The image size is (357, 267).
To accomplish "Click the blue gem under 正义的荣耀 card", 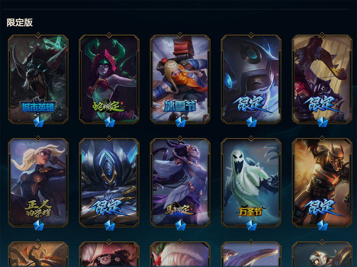I will (x=38, y=225).
